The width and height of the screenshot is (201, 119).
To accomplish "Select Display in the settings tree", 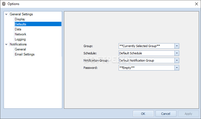I will 20,19.
